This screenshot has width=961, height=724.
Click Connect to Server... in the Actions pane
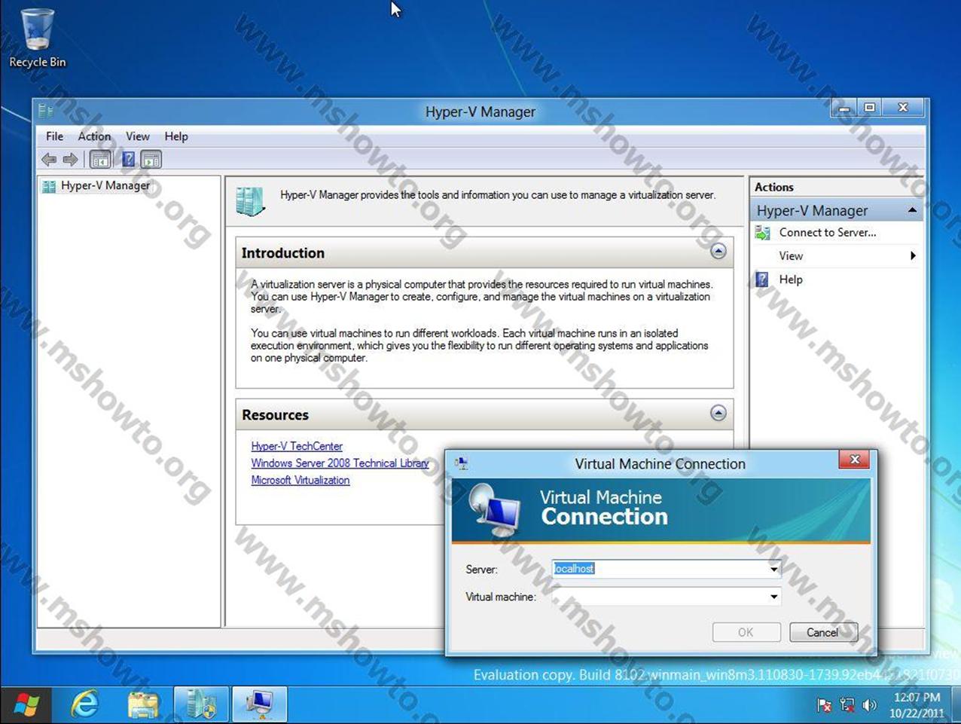[x=828, y=233]
